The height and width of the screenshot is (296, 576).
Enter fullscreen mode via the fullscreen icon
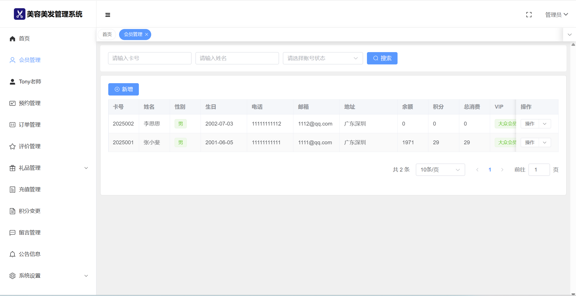[529, 15]
